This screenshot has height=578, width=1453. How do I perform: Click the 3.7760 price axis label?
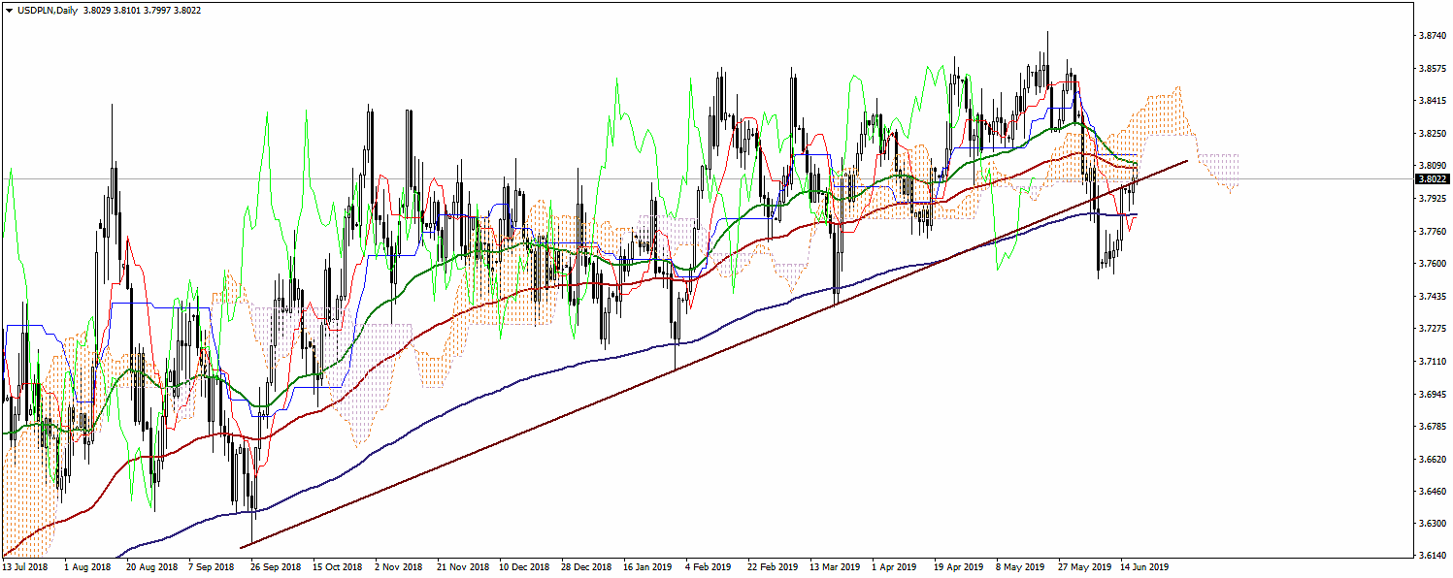(x=1431, y=232)
